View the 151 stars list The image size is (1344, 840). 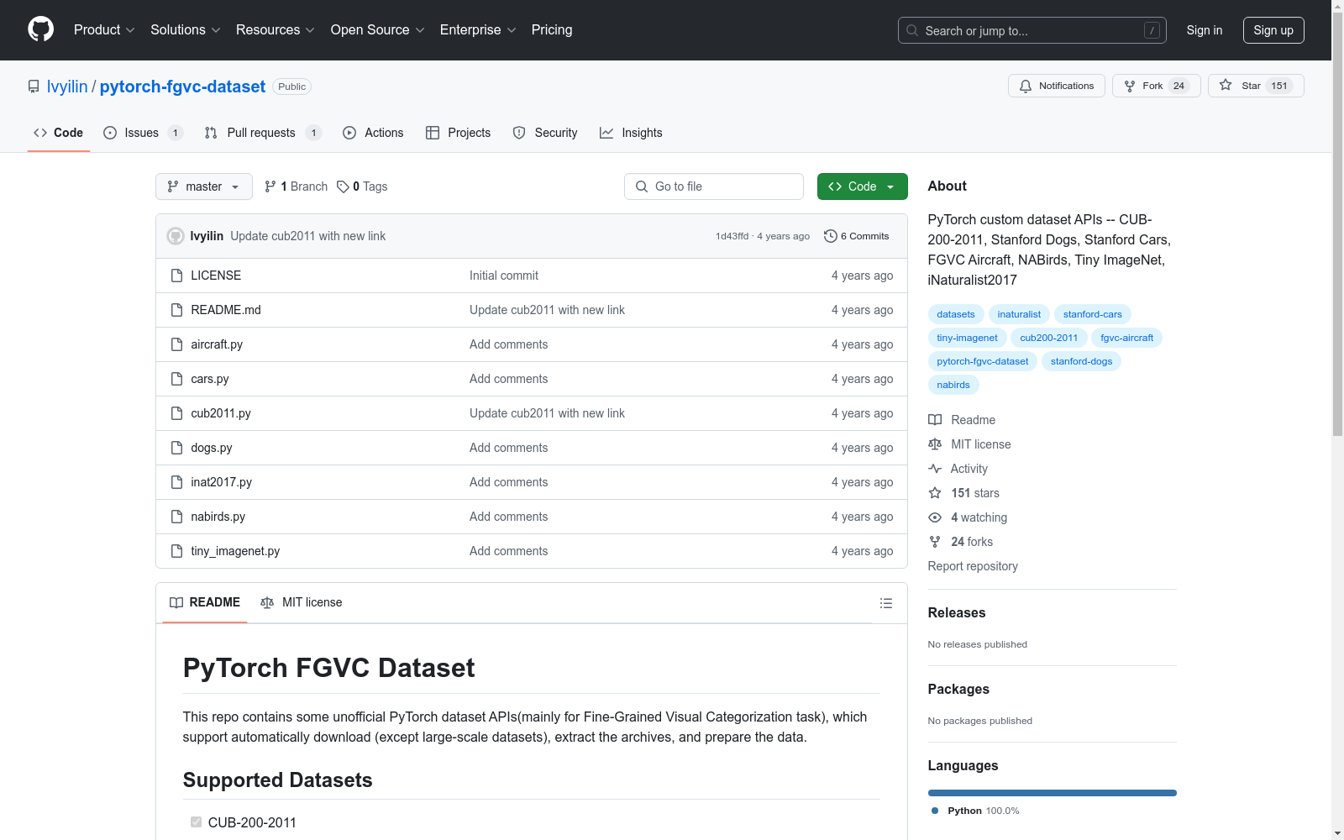pos(964,493)
